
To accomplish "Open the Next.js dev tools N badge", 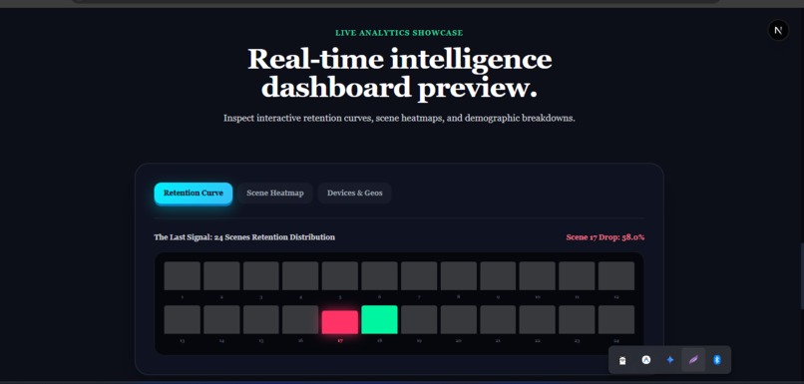I will [778, 31].
